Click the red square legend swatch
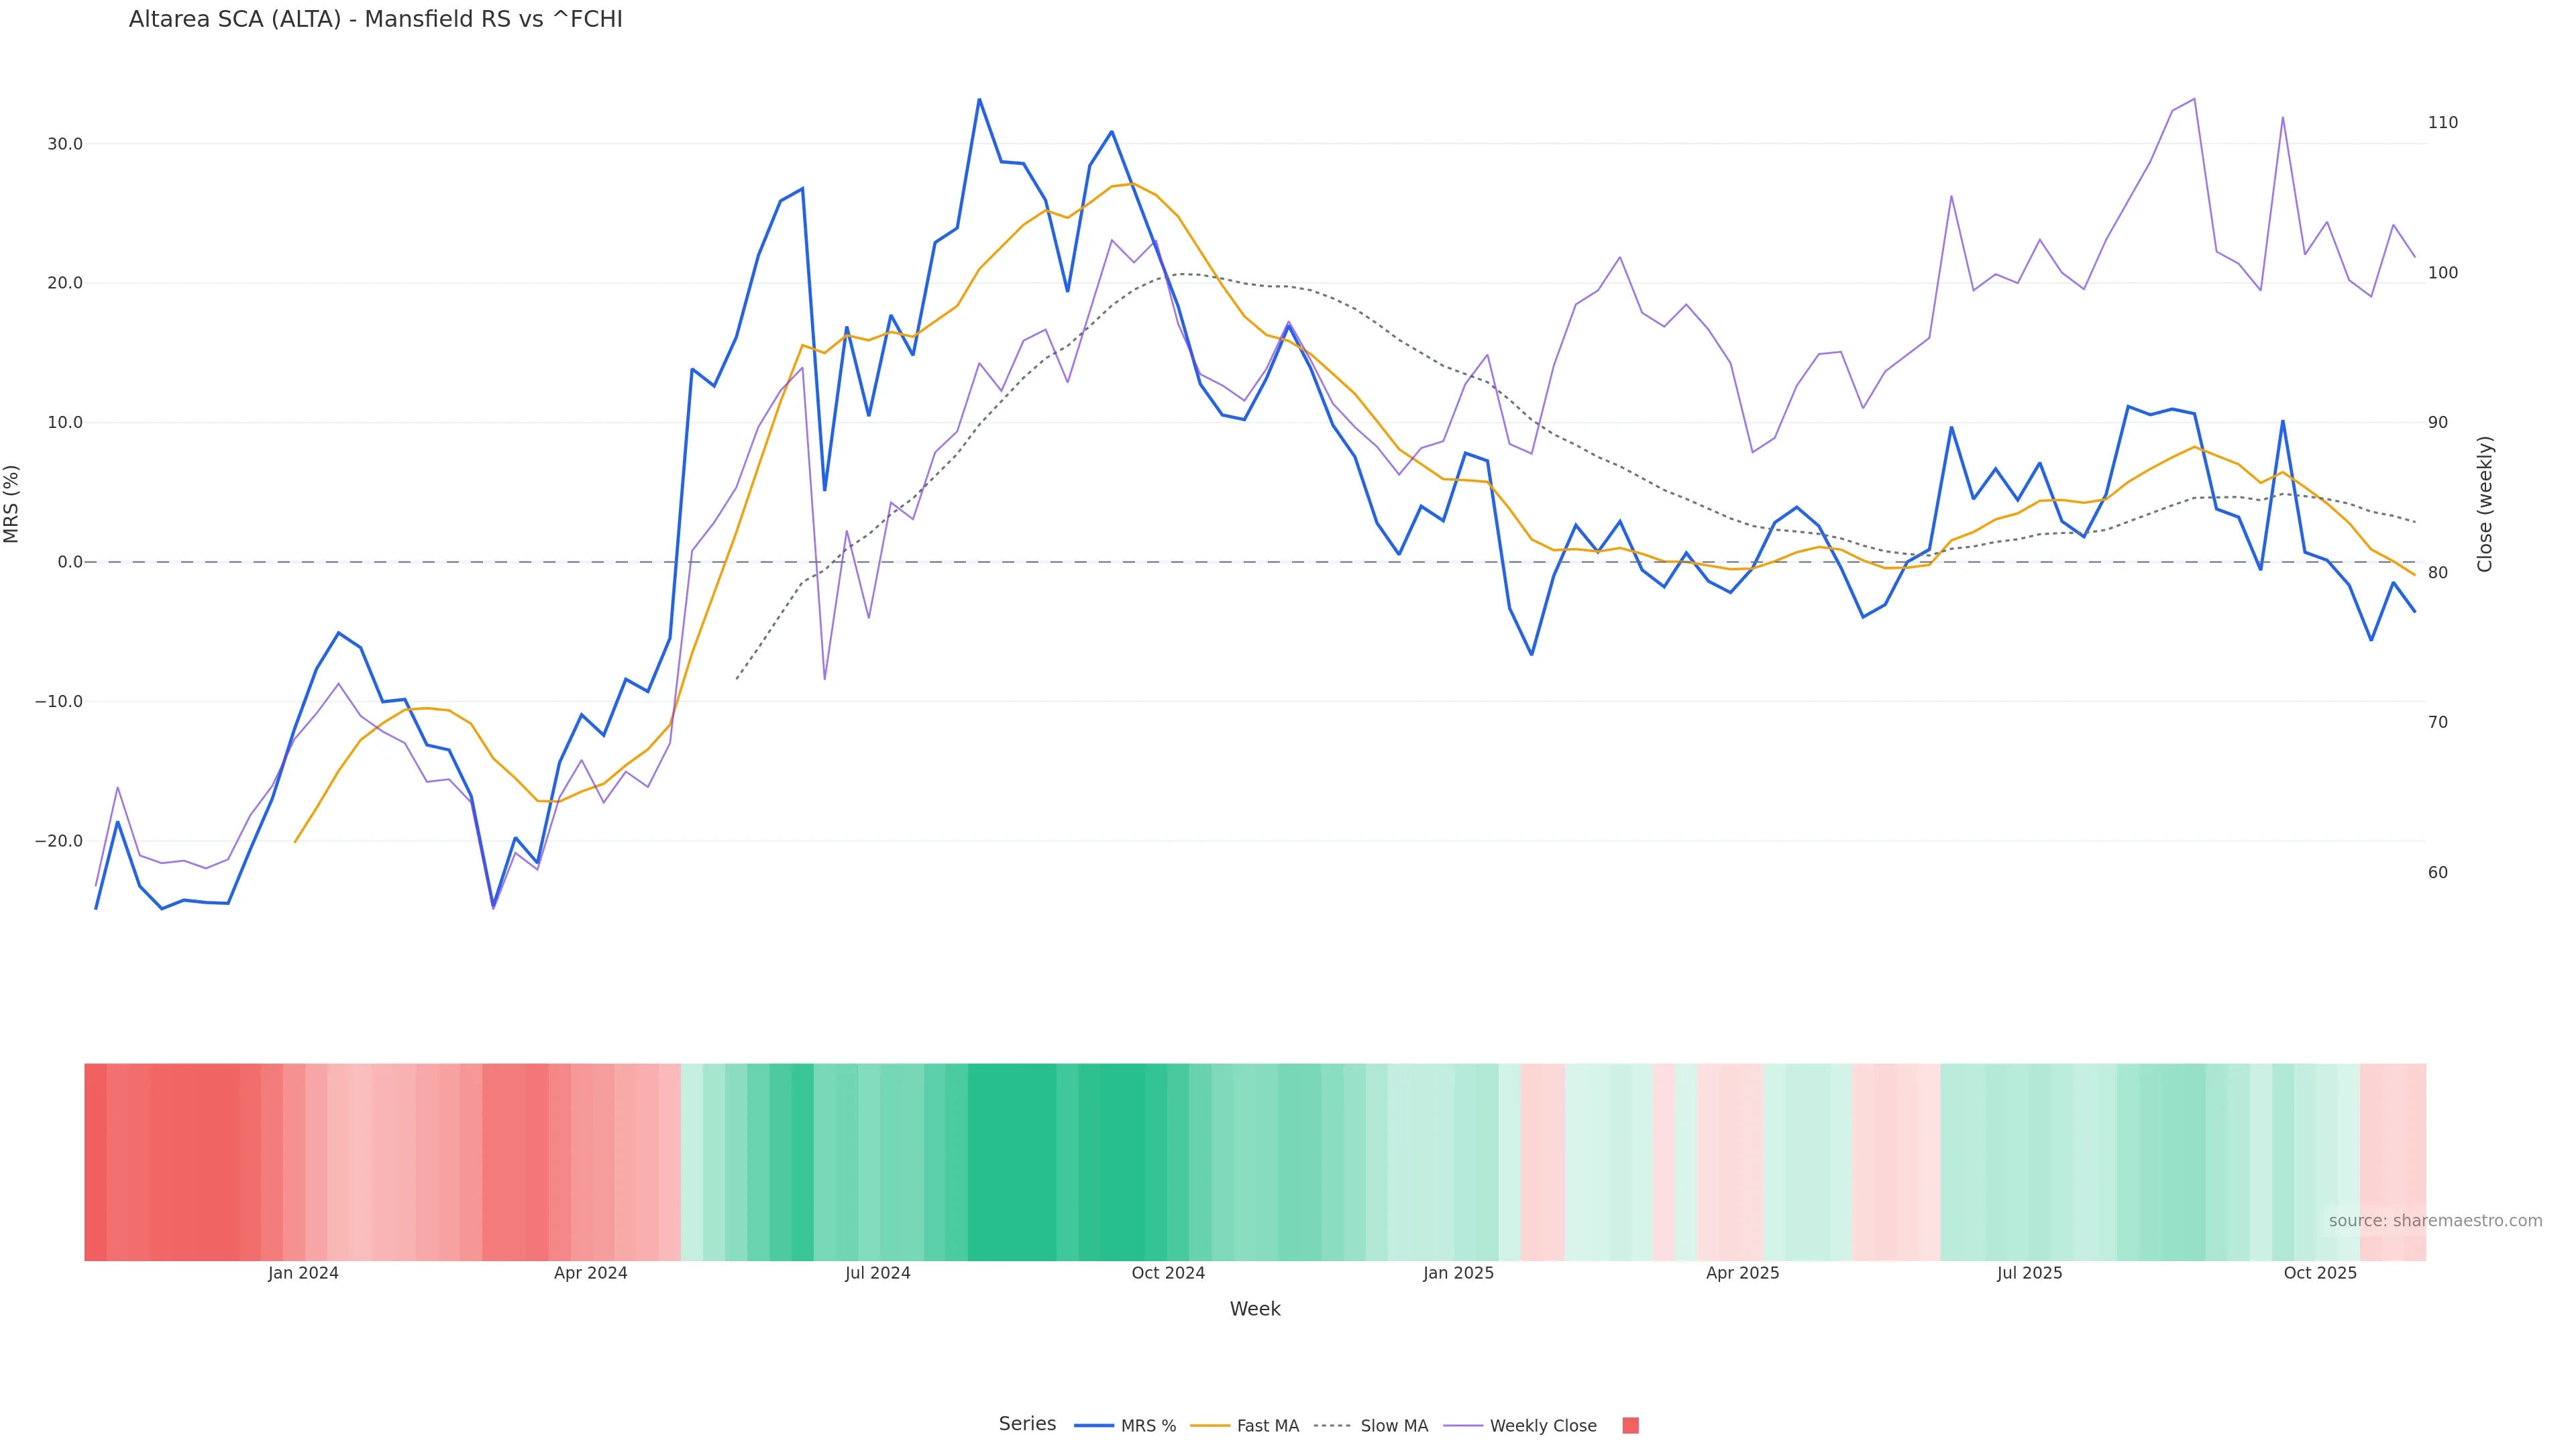 (x=1630, y=1426)
